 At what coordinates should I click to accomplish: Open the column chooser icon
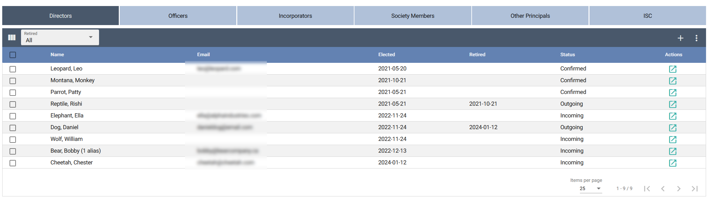[12, 37]
